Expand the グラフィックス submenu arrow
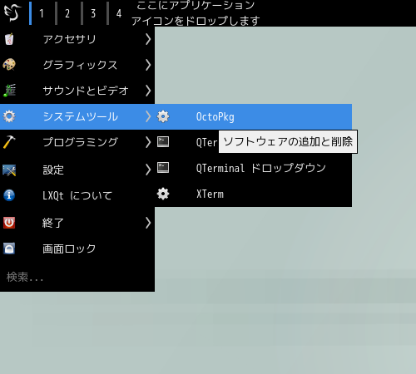The height and width of the screenshot is (374, 416). pyautogui.click(x=148, y=65)
